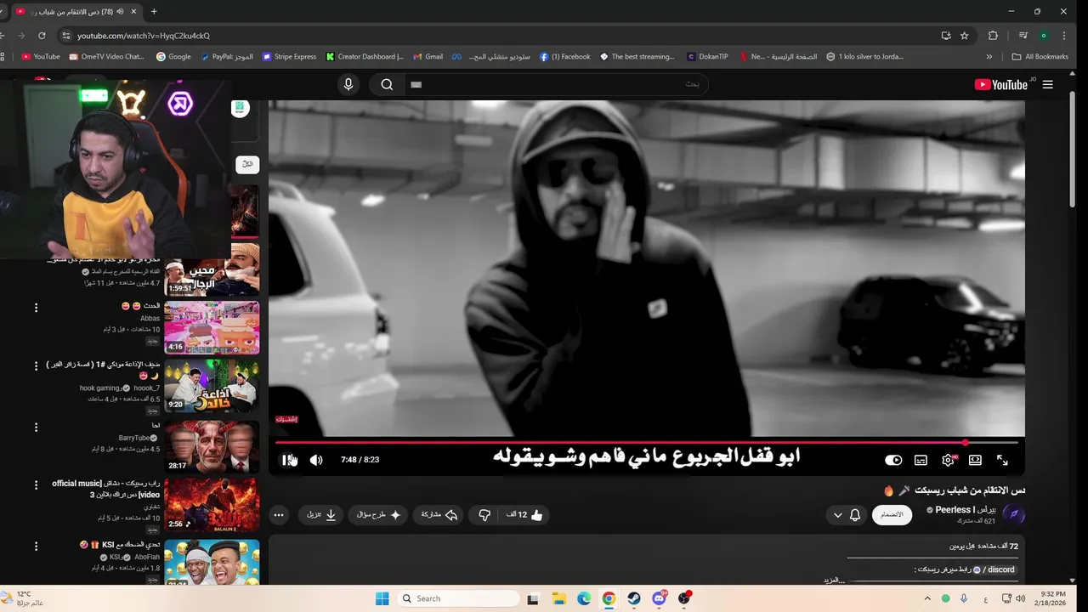Open the 2:56 Balalin 3 video thumbnail
1088x612 pixels.
[212, 504]
